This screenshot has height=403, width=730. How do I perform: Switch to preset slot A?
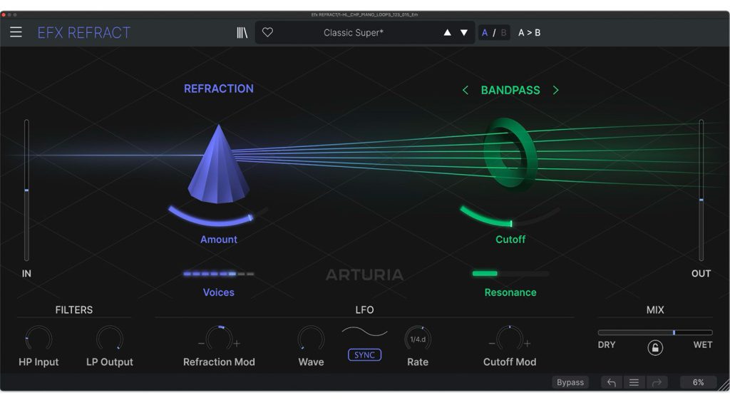point(485,33)
